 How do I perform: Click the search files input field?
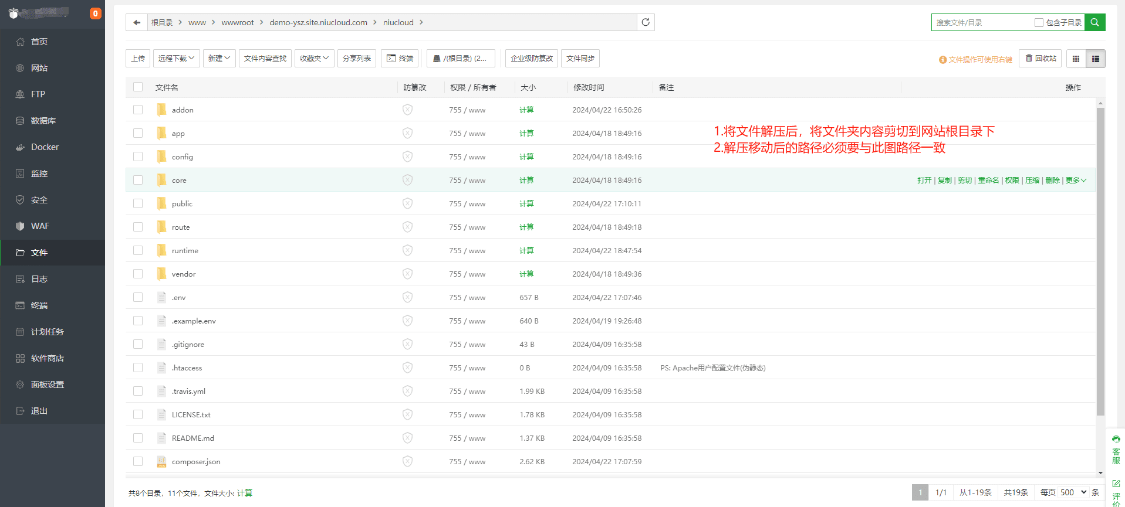[981, 23]
